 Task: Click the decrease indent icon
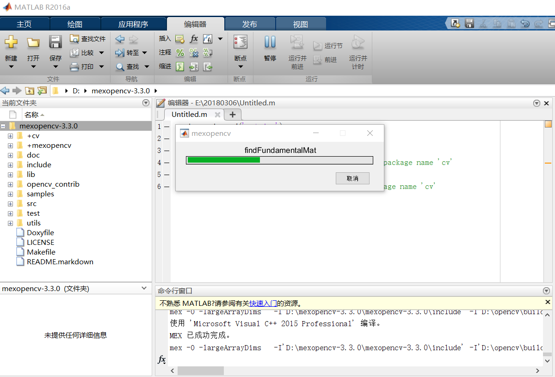tap(208, 67)
